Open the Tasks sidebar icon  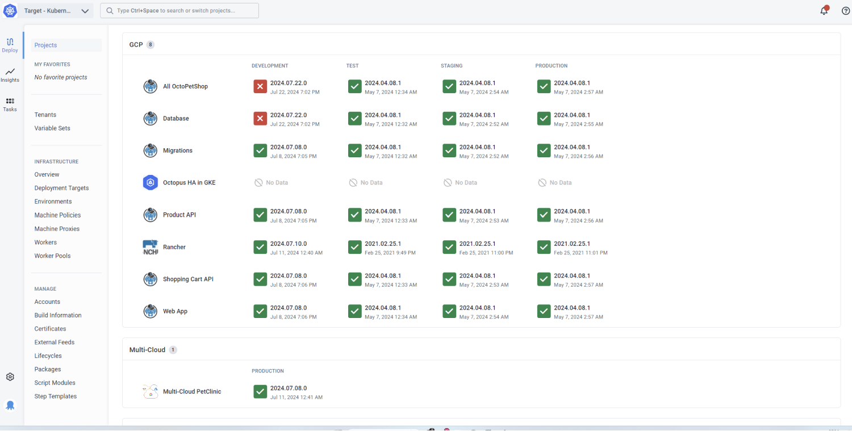pyautogui.click(x=10, y=104)
